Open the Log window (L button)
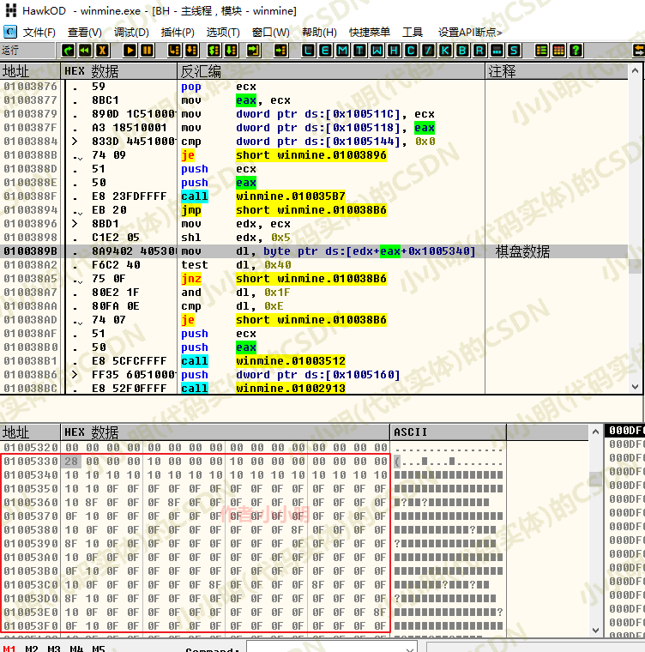Viewport: 645px width, 652px height. click(x=308, y=51)
